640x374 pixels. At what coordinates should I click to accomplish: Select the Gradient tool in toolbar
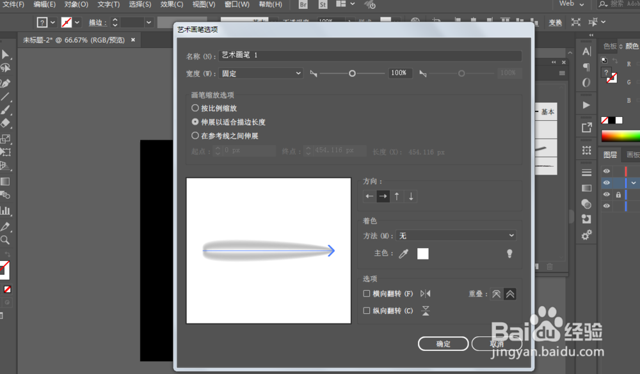(x=5, y=182)
